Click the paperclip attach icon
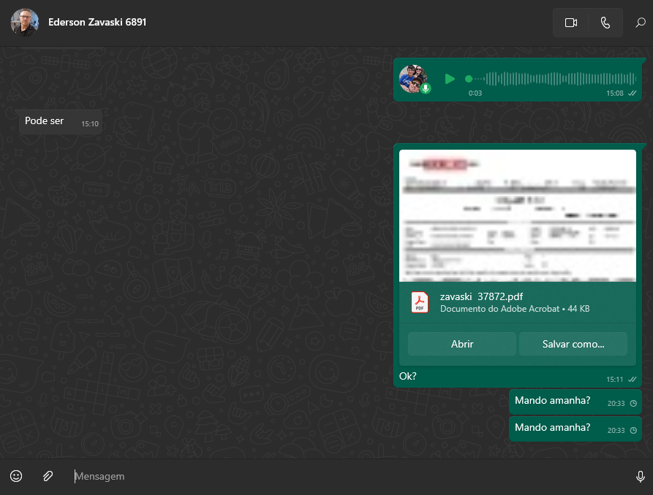Image resolution: width=653 pixels, height=495 pixels. pyautogui.click(x=48, y=476)
